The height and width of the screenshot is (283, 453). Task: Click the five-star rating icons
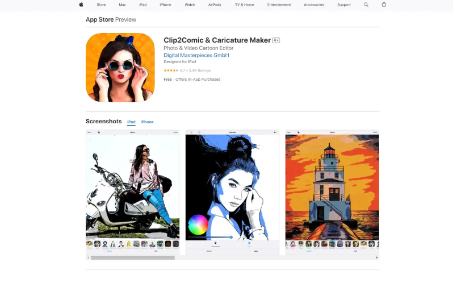pyautogui.click(x=171, y=70)
